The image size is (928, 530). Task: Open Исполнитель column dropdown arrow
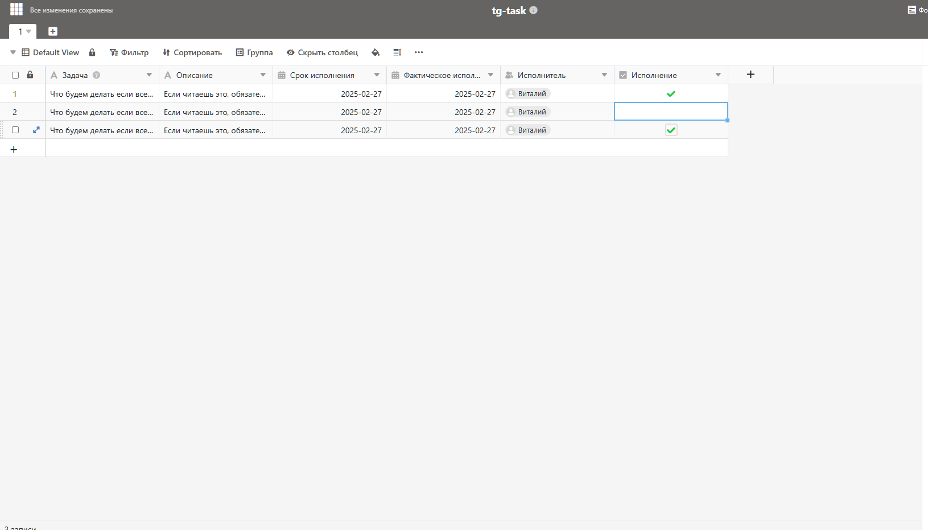(604, 75)
